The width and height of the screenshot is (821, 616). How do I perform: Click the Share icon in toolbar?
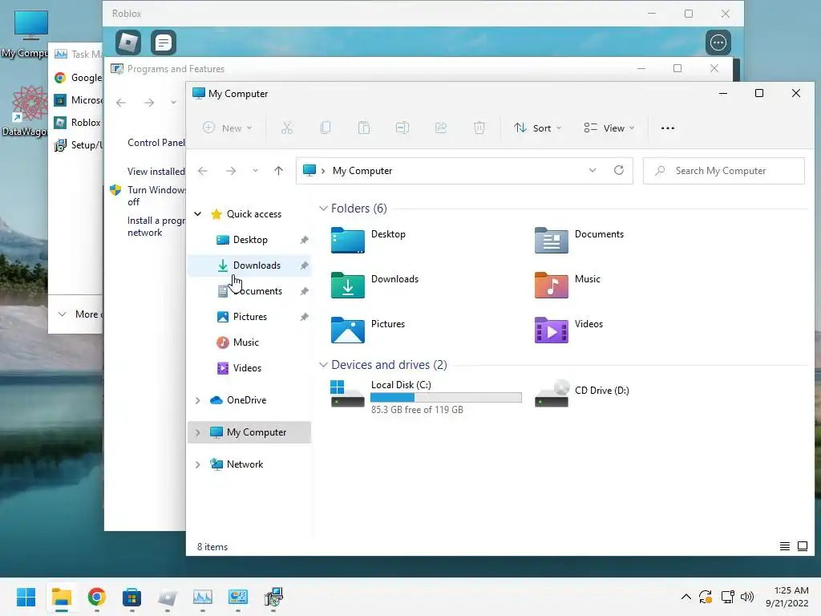pyautogui.click(x=441, y=128)
